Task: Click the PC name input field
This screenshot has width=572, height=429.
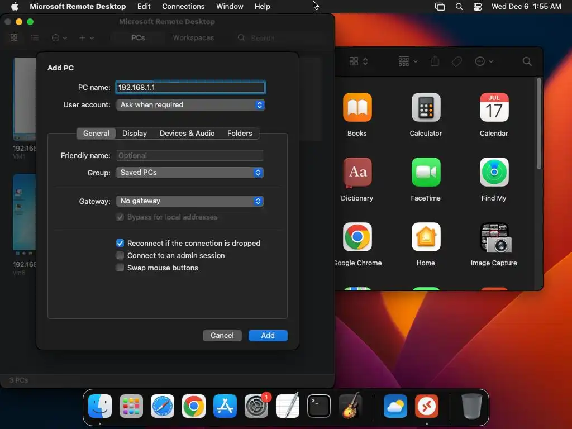Action: pos(190,87)
